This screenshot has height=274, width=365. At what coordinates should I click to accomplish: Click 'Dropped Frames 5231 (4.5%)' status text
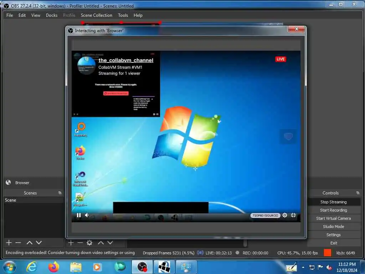pyautogui.click(x=169, y=253)
